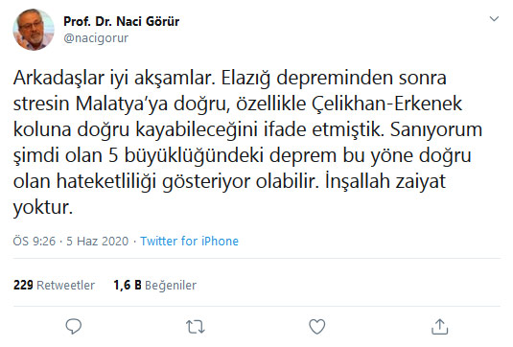Click the final word yoktur in tweet
Screen dimensions: 513x347
pos(42,208)
